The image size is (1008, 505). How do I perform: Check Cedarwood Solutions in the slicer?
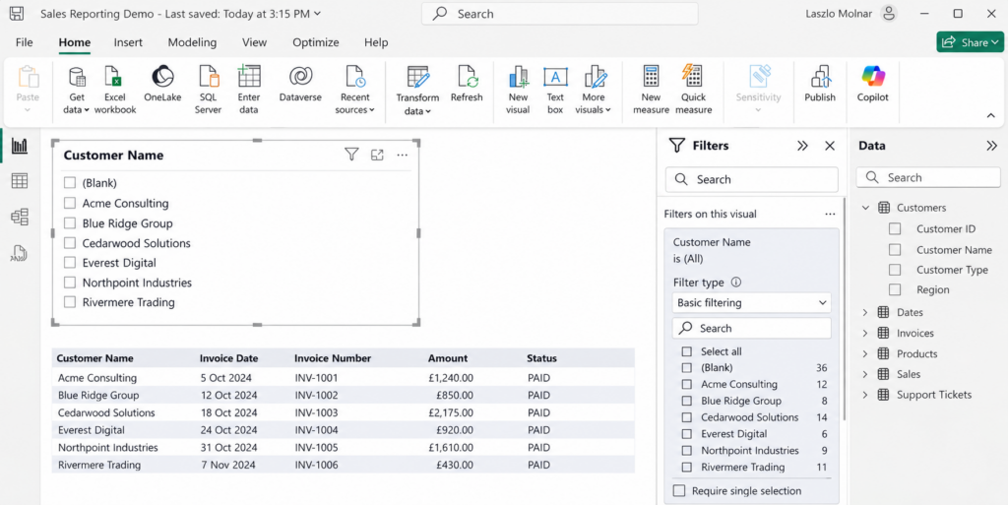(70, 243)
